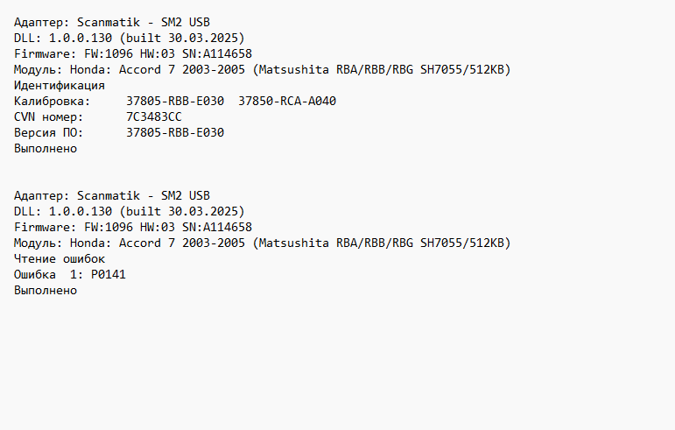Click the first DLL 1.0.0.130 version line
This screenshot has width=675, height=430.
(x=130, y=39)
